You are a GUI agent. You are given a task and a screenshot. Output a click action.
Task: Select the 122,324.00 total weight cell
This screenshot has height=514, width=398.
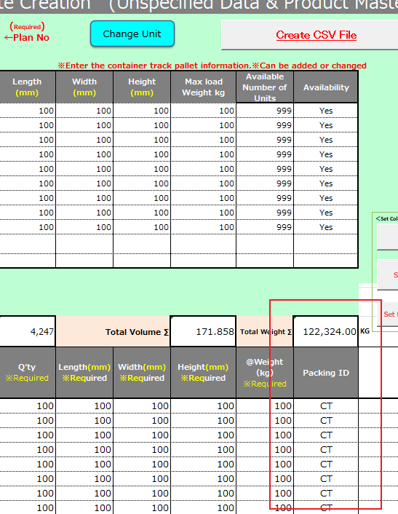click(x=326, y=332)
